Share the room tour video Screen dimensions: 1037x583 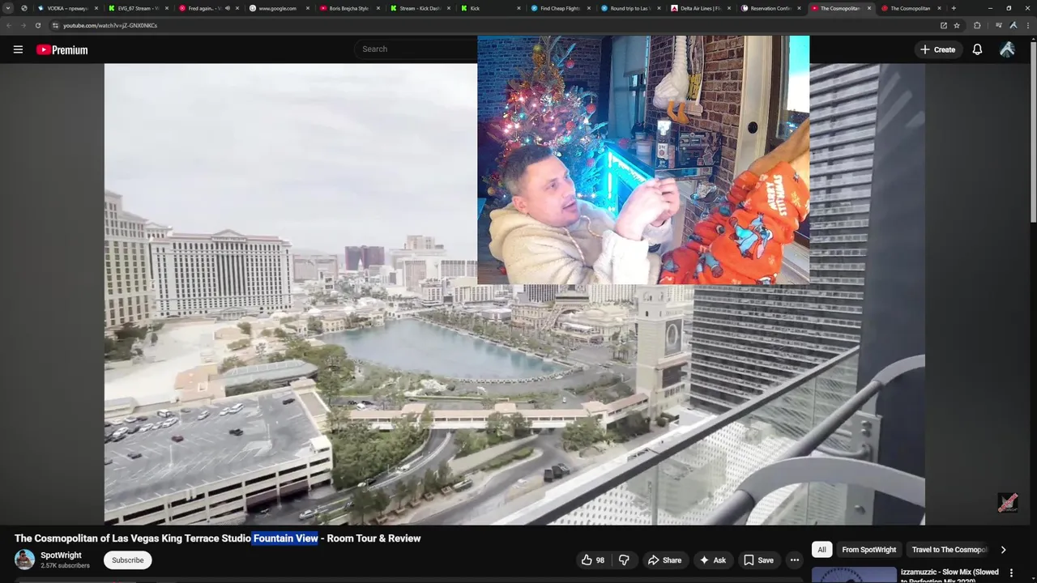[664, 560]
